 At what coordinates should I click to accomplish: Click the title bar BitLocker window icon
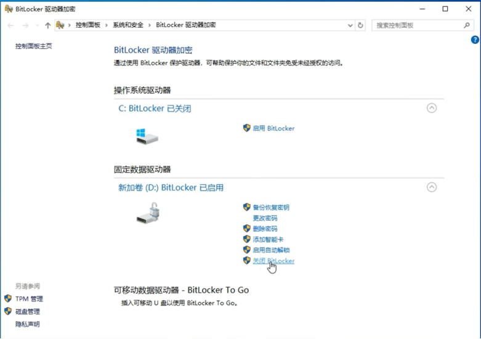(x=9, y=9)
